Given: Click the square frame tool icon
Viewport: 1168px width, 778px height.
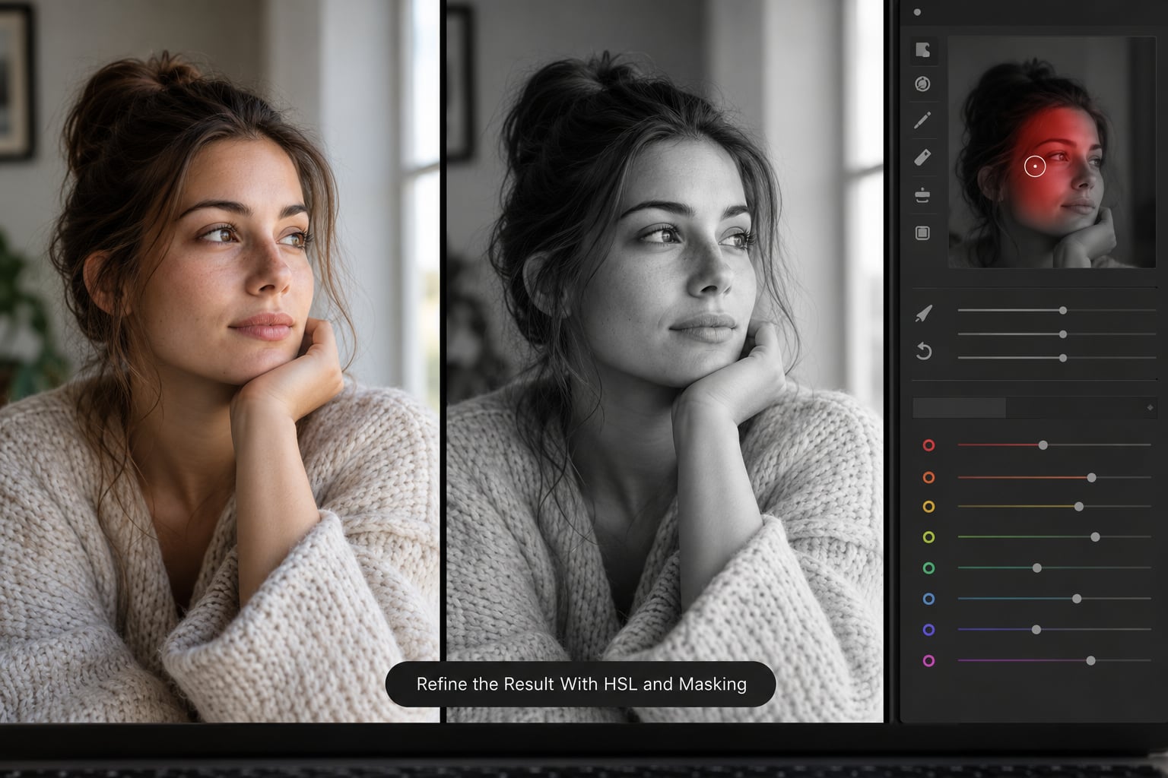Looking at the screenshot, I should (922, 233).
